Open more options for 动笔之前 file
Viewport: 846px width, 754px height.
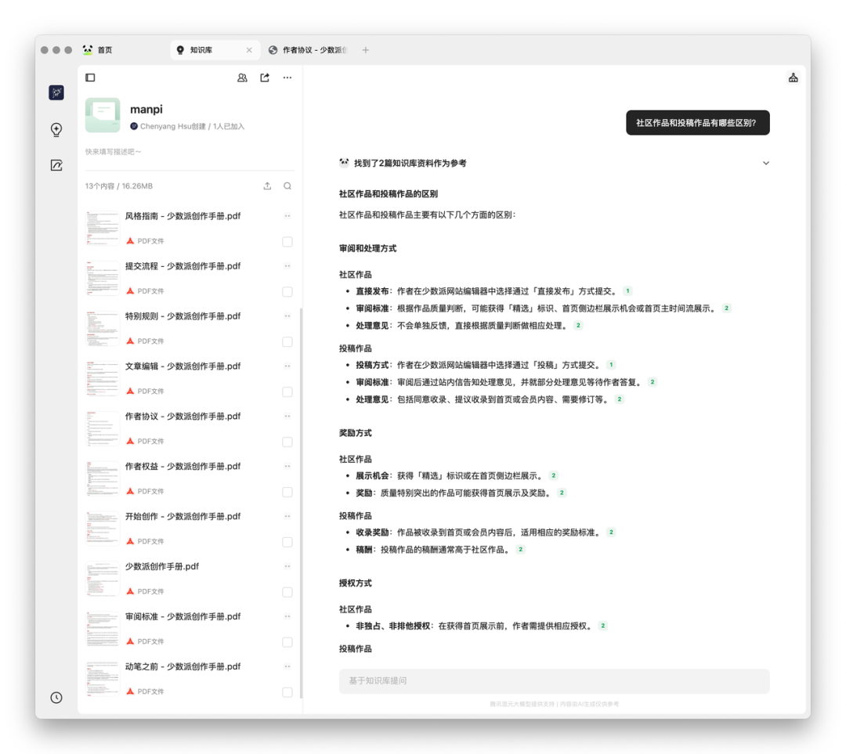(287, 666)
